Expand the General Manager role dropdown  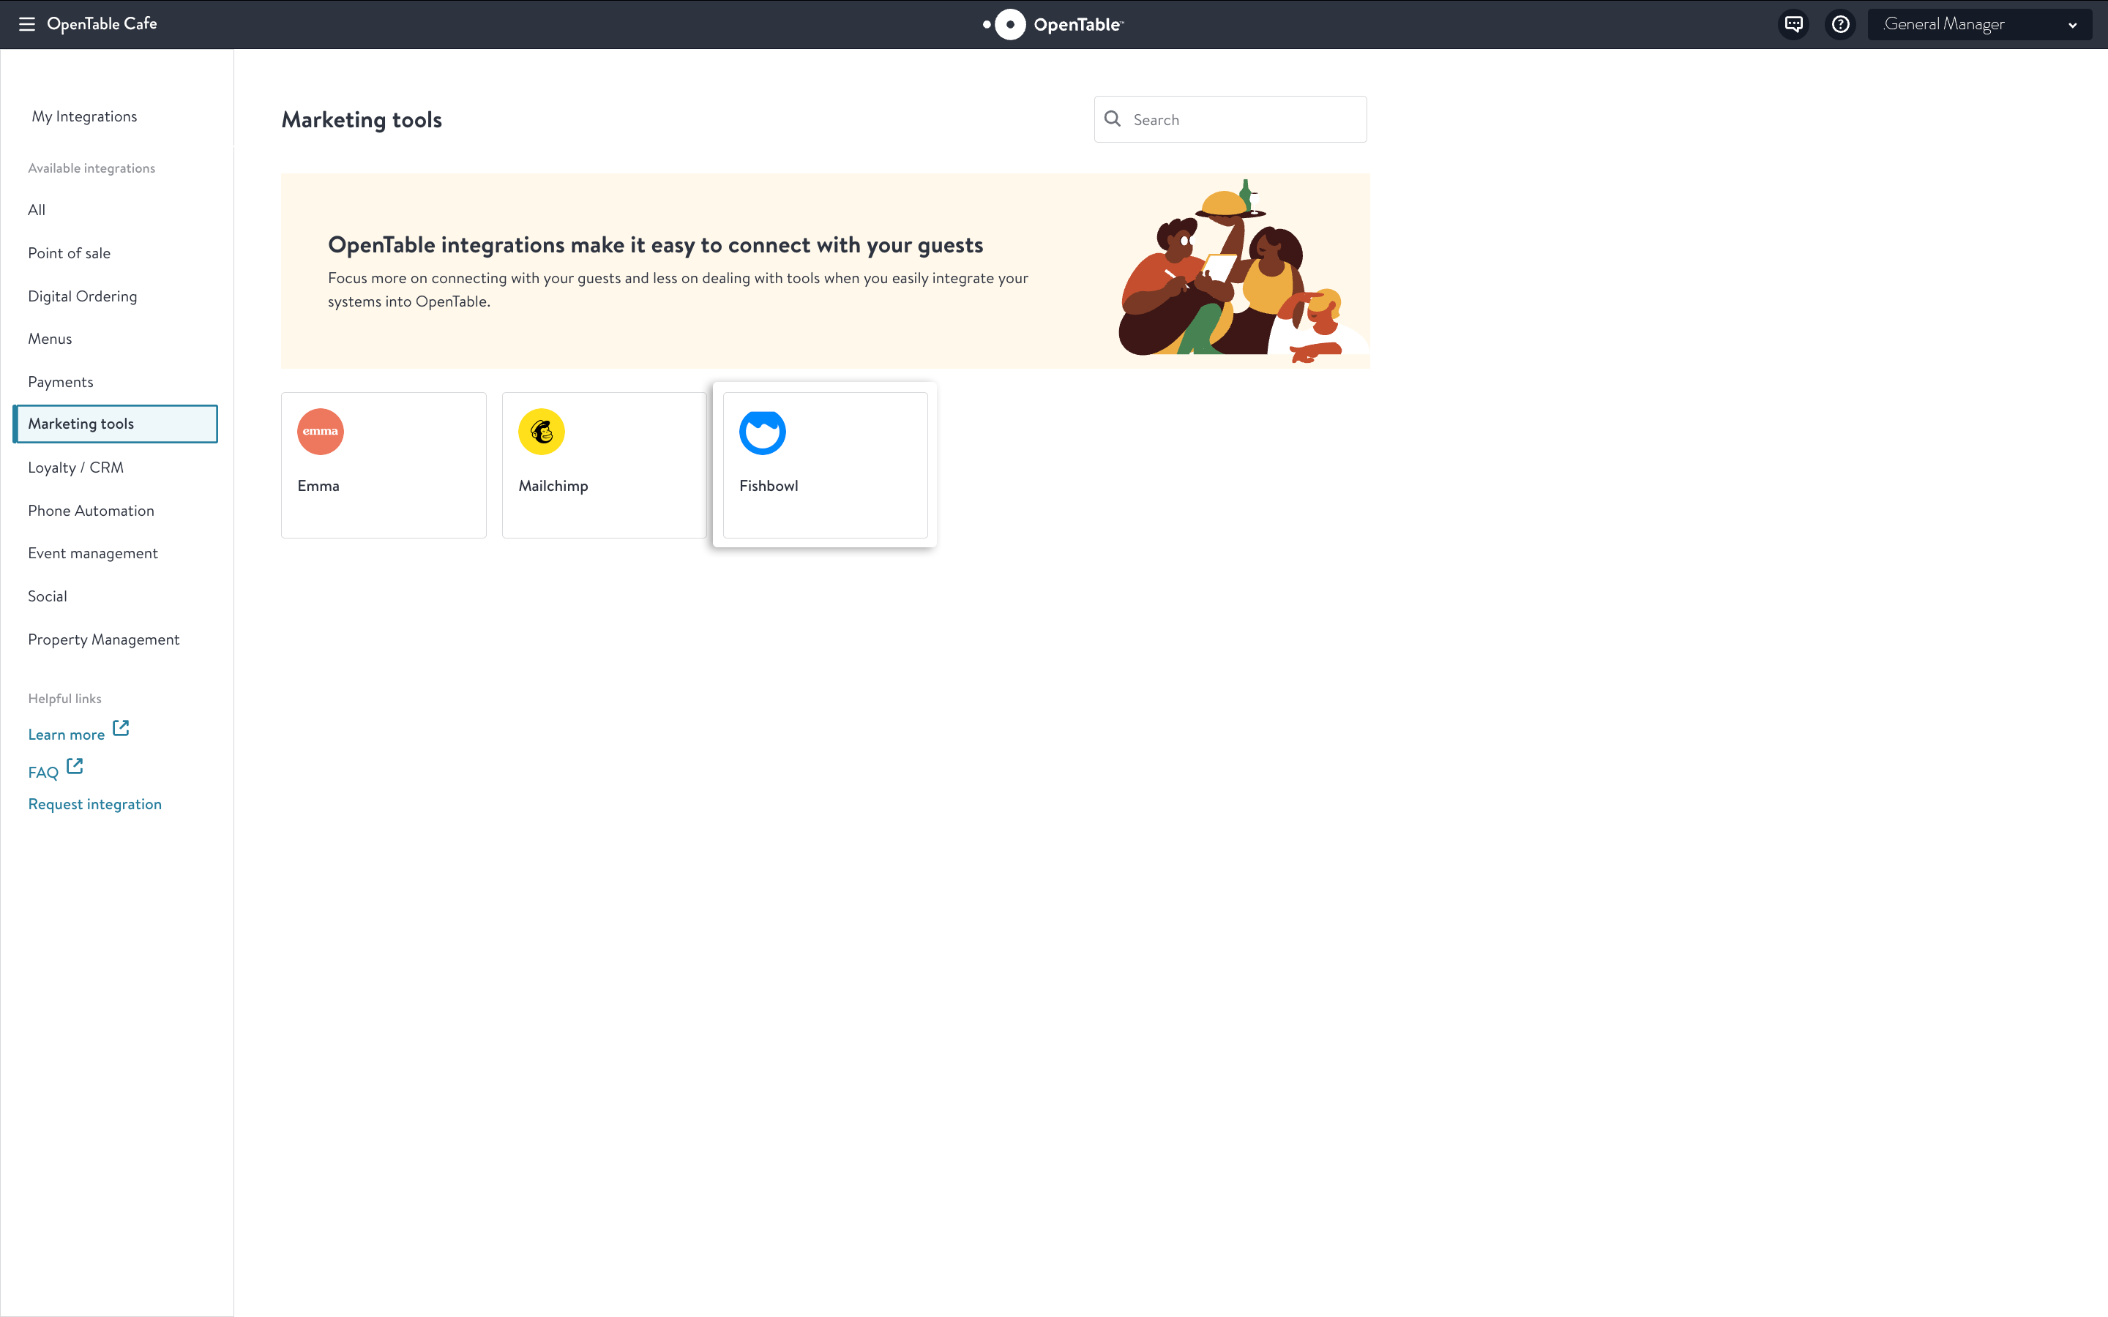1980,24
